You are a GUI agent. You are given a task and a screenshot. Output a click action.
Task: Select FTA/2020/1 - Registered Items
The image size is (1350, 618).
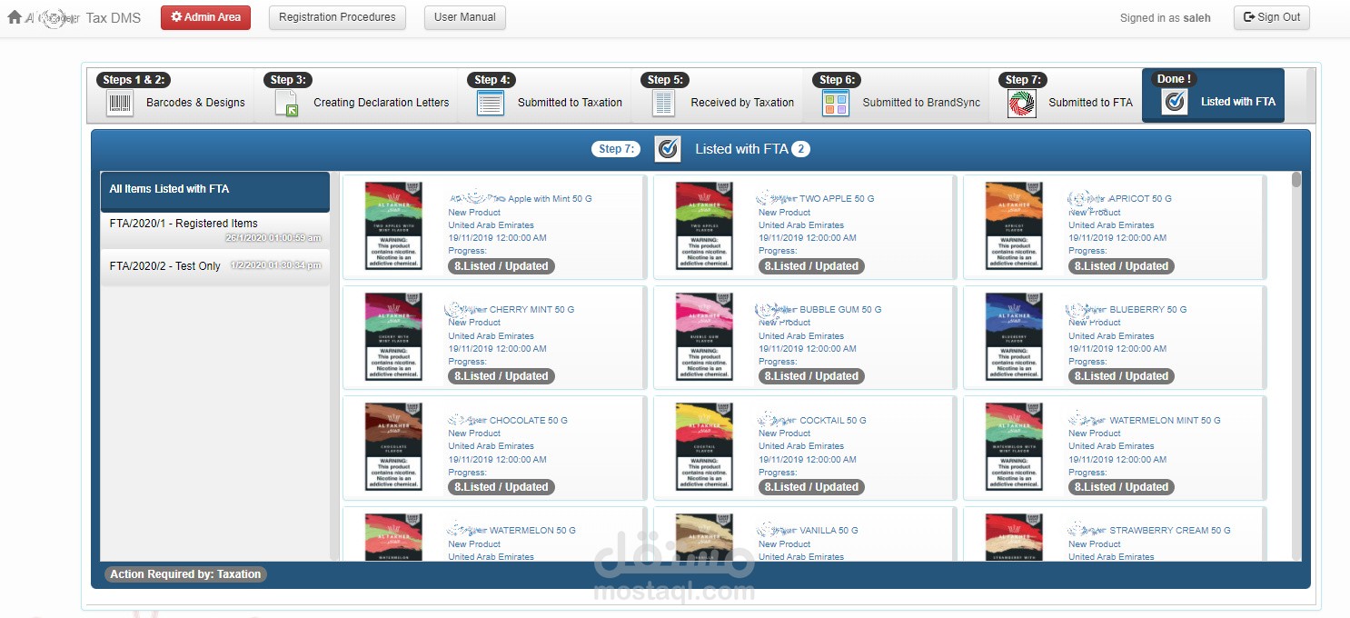[214, 230]
